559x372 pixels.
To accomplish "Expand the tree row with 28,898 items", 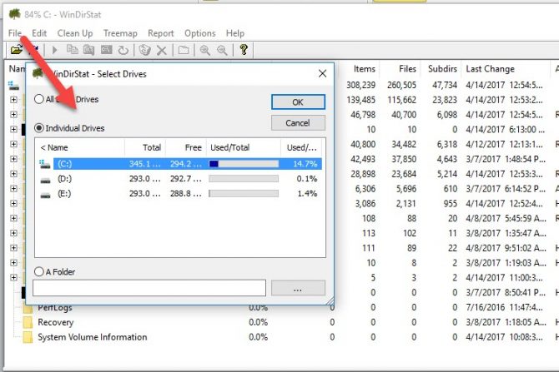I will [13, 174].
